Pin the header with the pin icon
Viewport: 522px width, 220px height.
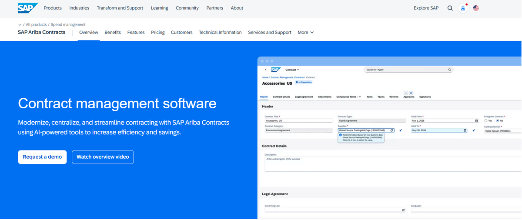click(x=411, y=93)
